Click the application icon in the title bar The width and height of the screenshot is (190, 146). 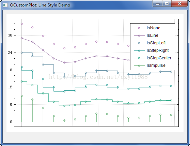pos(5,5)
